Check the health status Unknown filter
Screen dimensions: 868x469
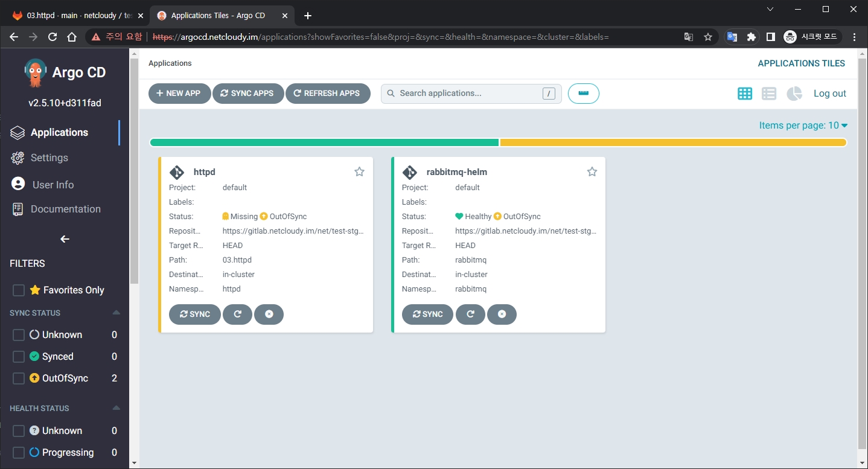point(19,431)
